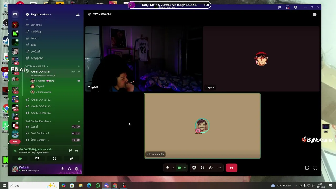Open Fnightt mekanı server dropdown menu
The width and height of the screenshot is (336, 189).
click(41, 14)
